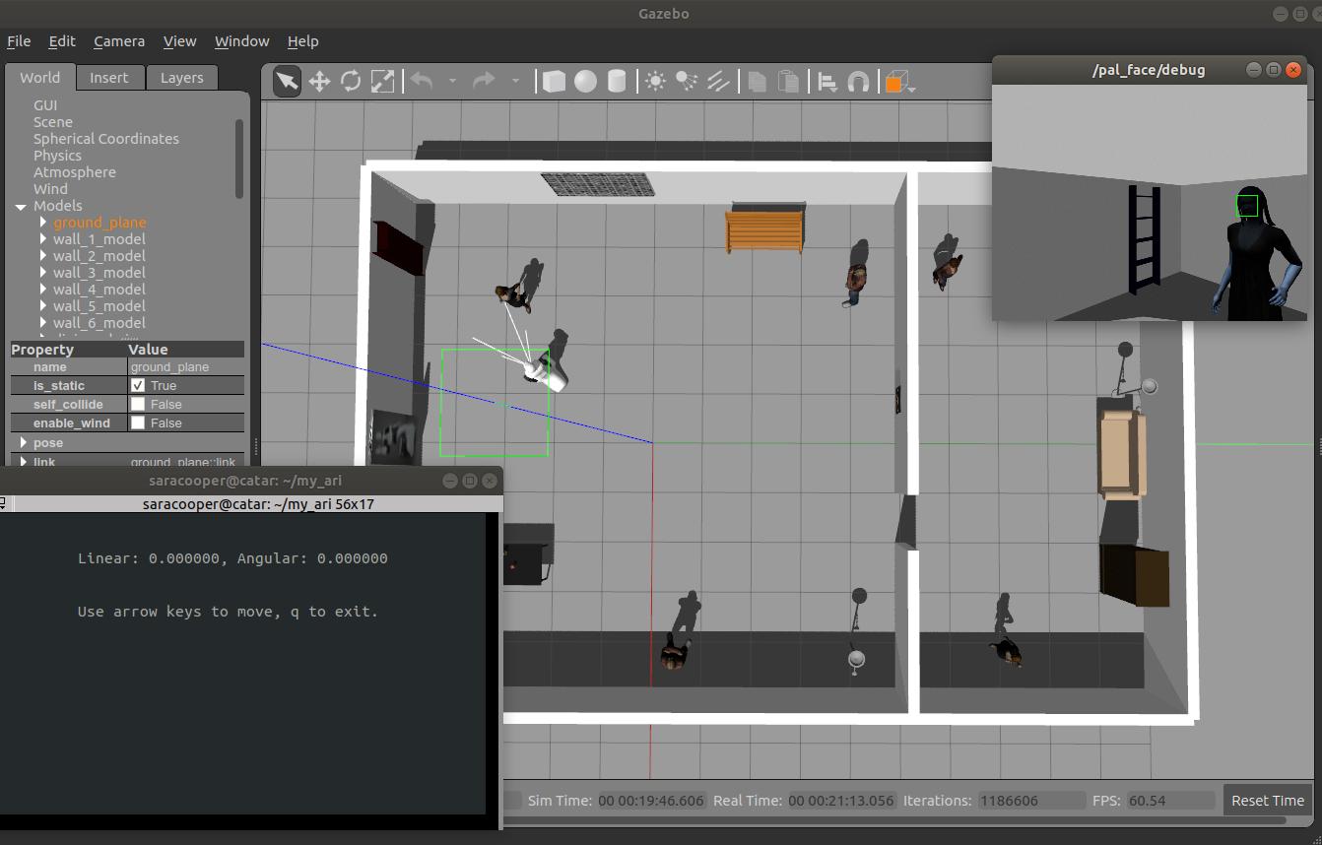Click the World tree vertical scrollbar
1322x845 pixels.
(238, 158)
